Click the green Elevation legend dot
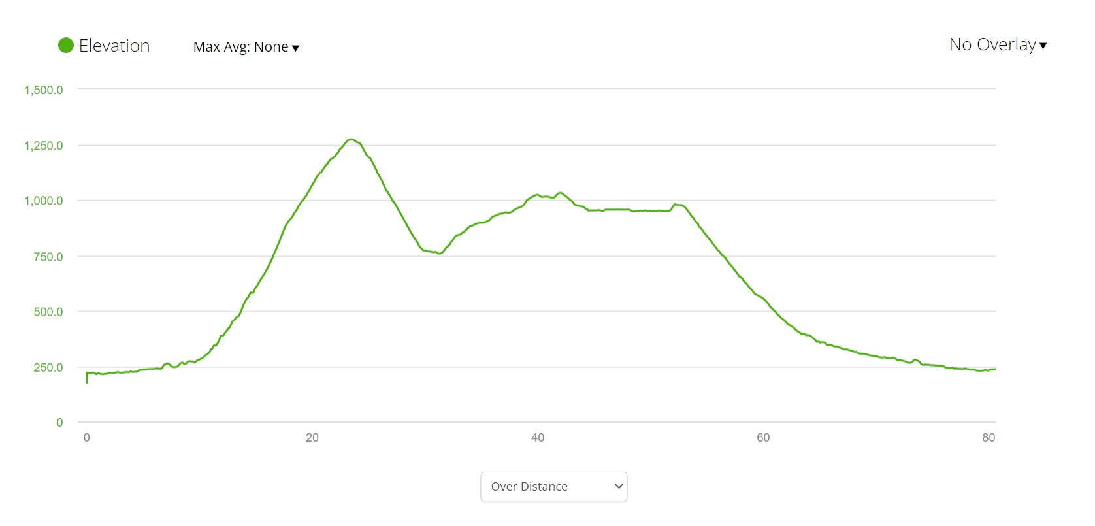1095x526 pixels. 66,45
